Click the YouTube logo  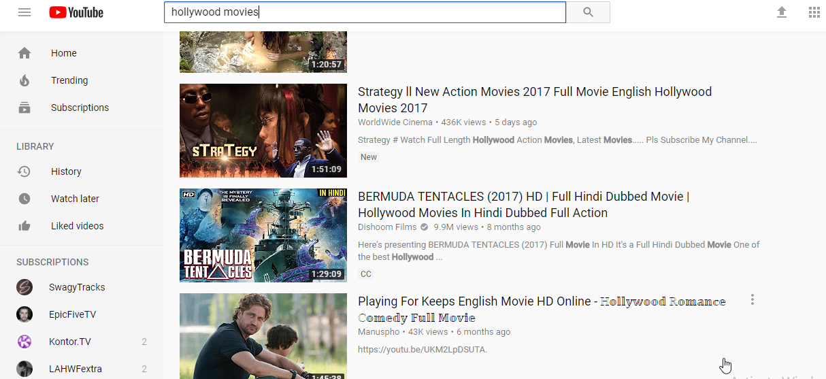[x=76, y=12]
